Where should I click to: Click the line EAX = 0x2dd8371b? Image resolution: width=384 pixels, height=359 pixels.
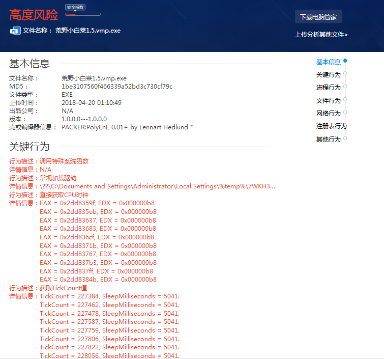[x=98, y=246]
